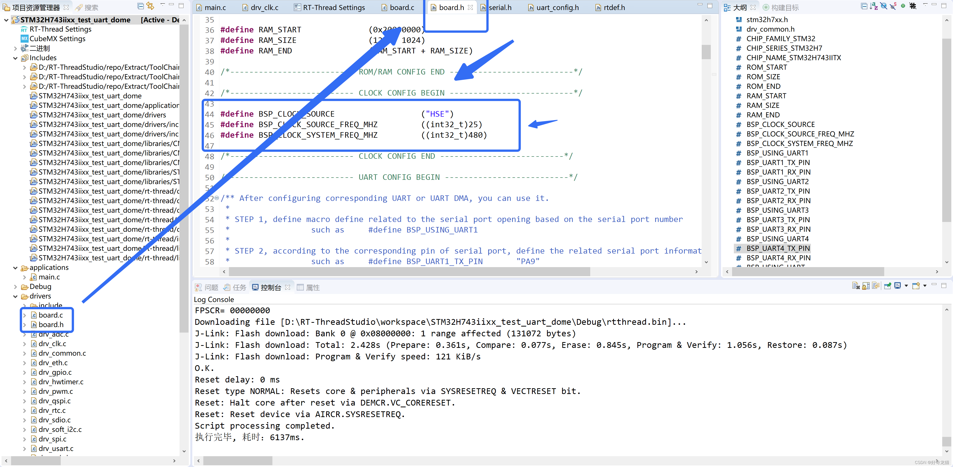Open RT-Thread Settings in project tree
Viewport: 953px width, 467px height.
60,29
